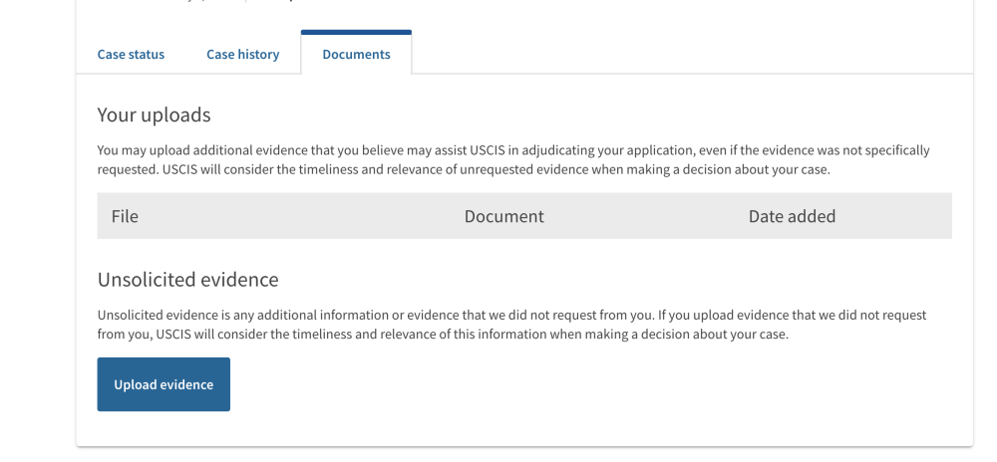Click the Upload evidence button
This screenshot has width=997, height=462.
pyautogui.click(x=164, y=384)
